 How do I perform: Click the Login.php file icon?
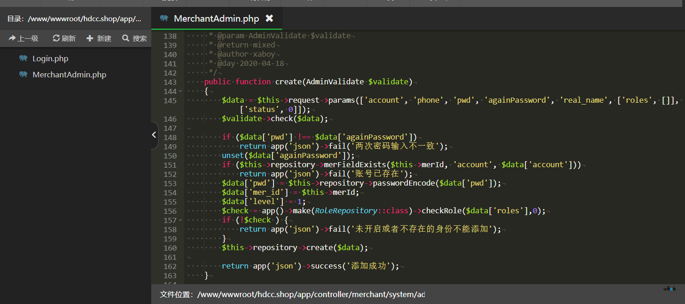[x=24, y=58]
